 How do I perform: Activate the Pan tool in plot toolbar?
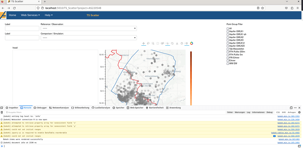(x=144, y=43)
